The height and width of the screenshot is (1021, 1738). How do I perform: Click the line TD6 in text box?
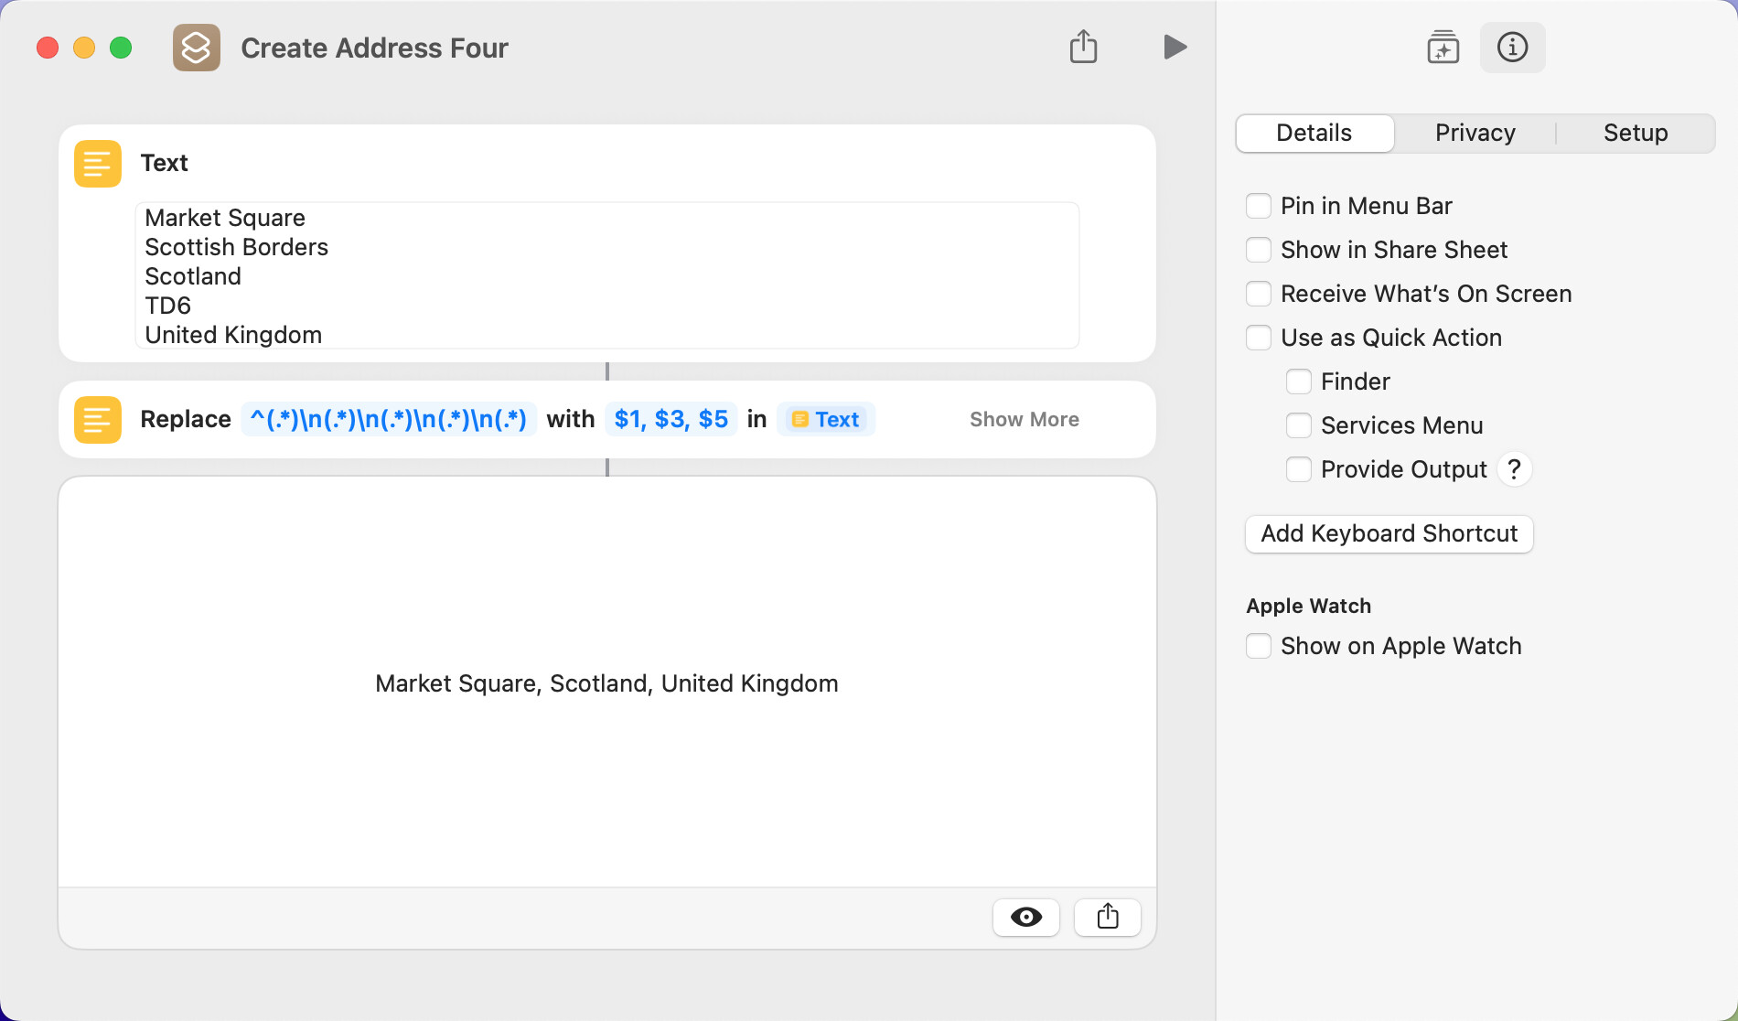tap(168, 306)
